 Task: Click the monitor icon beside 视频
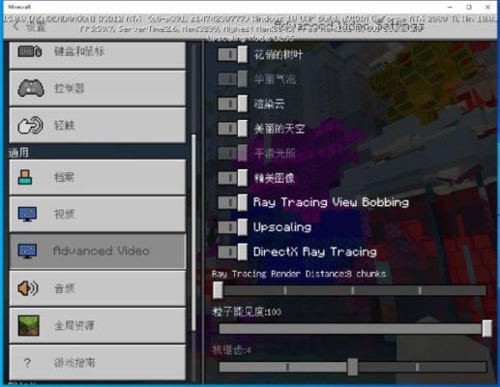coord(27,214)
